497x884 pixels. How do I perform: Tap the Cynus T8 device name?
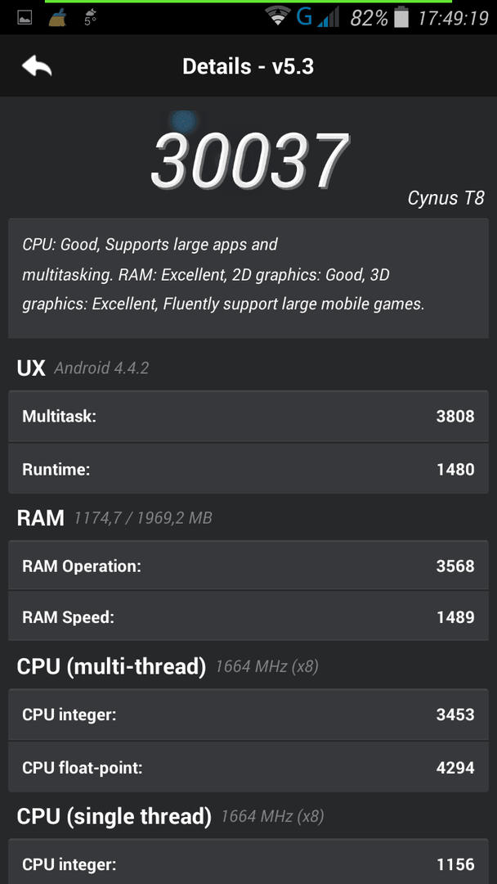pyautogui.click(x=446, y=198)
